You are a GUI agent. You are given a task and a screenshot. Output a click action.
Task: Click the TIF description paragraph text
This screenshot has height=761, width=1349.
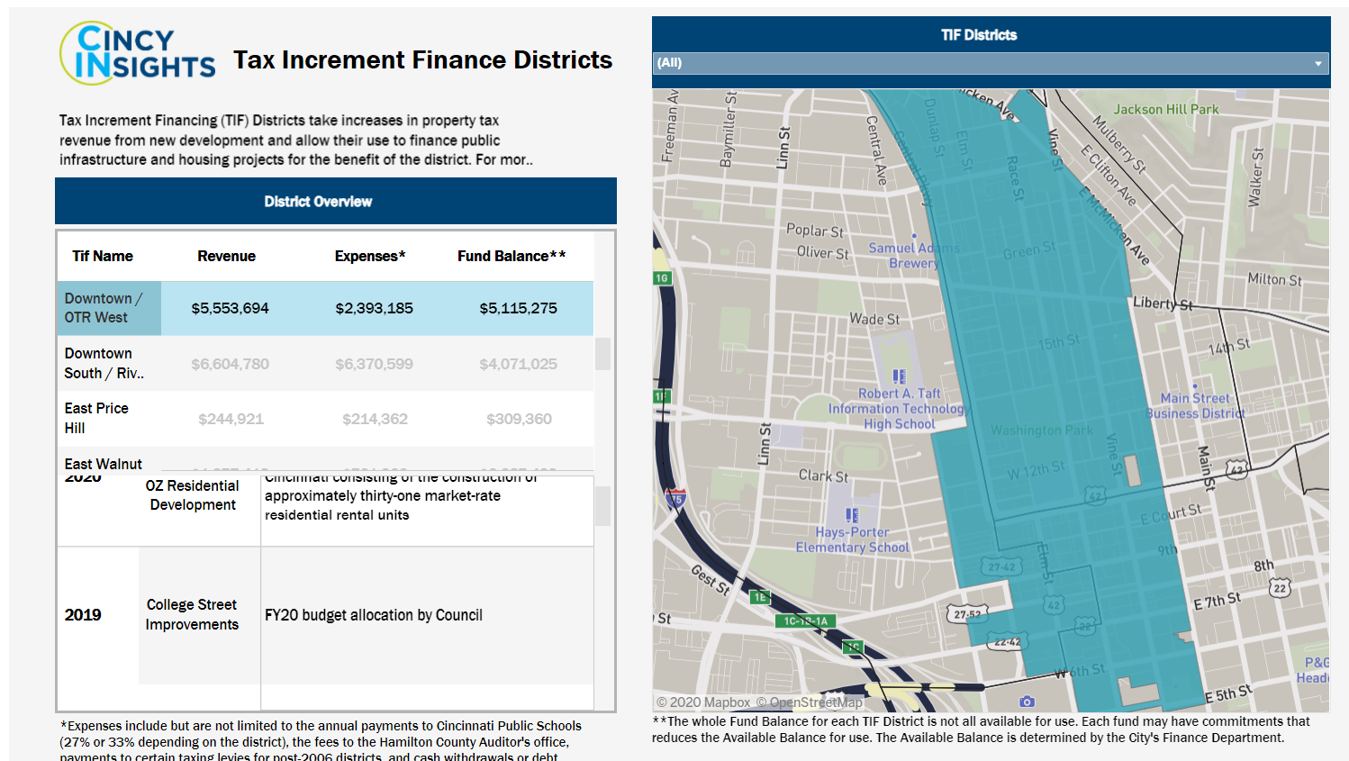tap(296, 140)
